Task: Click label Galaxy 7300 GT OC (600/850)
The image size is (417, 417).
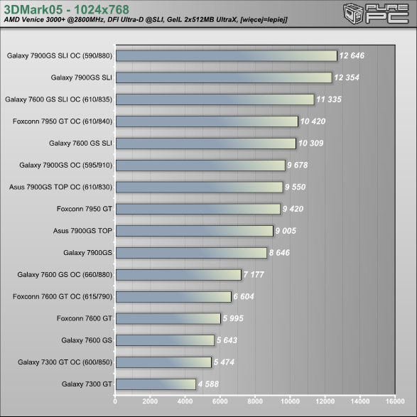Action: 65,362
